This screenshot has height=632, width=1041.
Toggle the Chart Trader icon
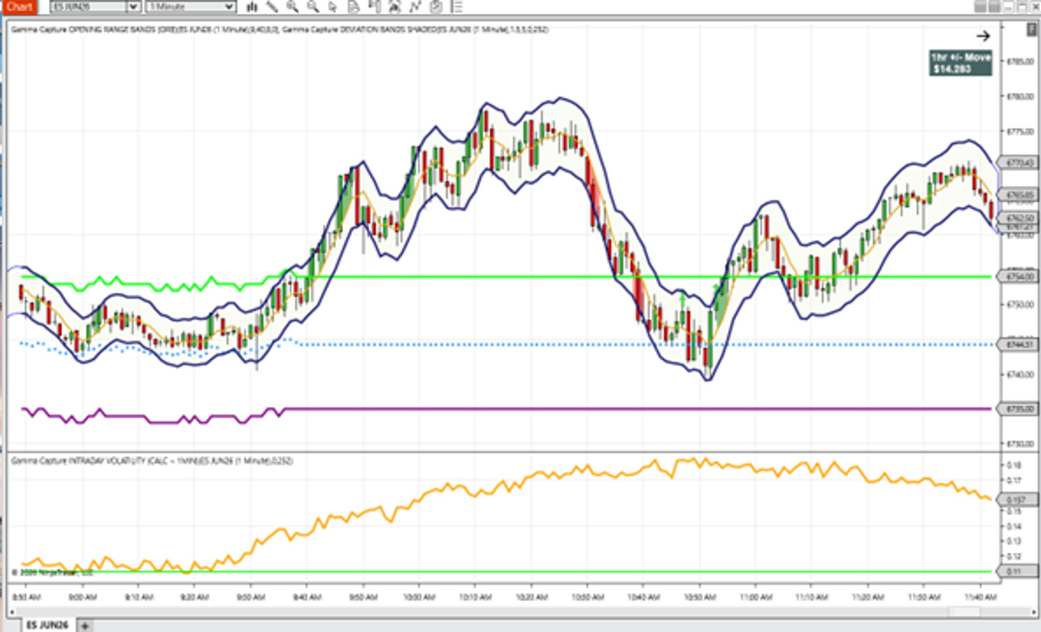(x=374, y=7)
